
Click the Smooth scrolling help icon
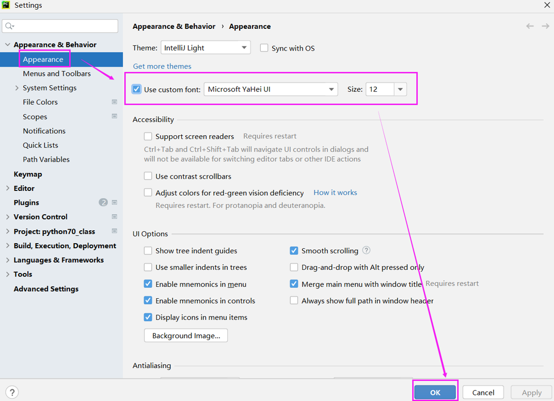pos(366,250)
